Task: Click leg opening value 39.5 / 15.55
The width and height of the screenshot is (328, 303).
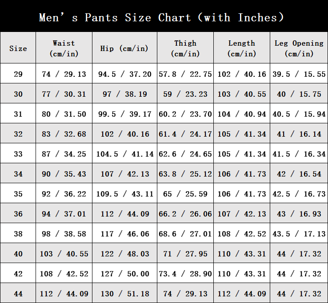Action: point(299,74)
